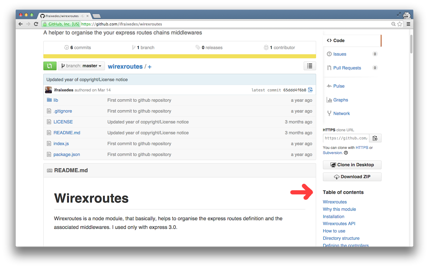Click the HTTPS clone URL input field

click(346, 138)
